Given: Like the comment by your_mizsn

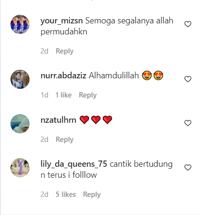Looking at the screenshot, I should coord(188,24).
